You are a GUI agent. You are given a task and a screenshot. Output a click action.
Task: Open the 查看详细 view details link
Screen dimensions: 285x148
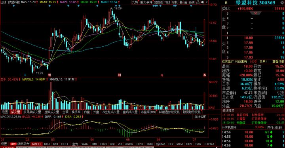click(x=278, y=62)
